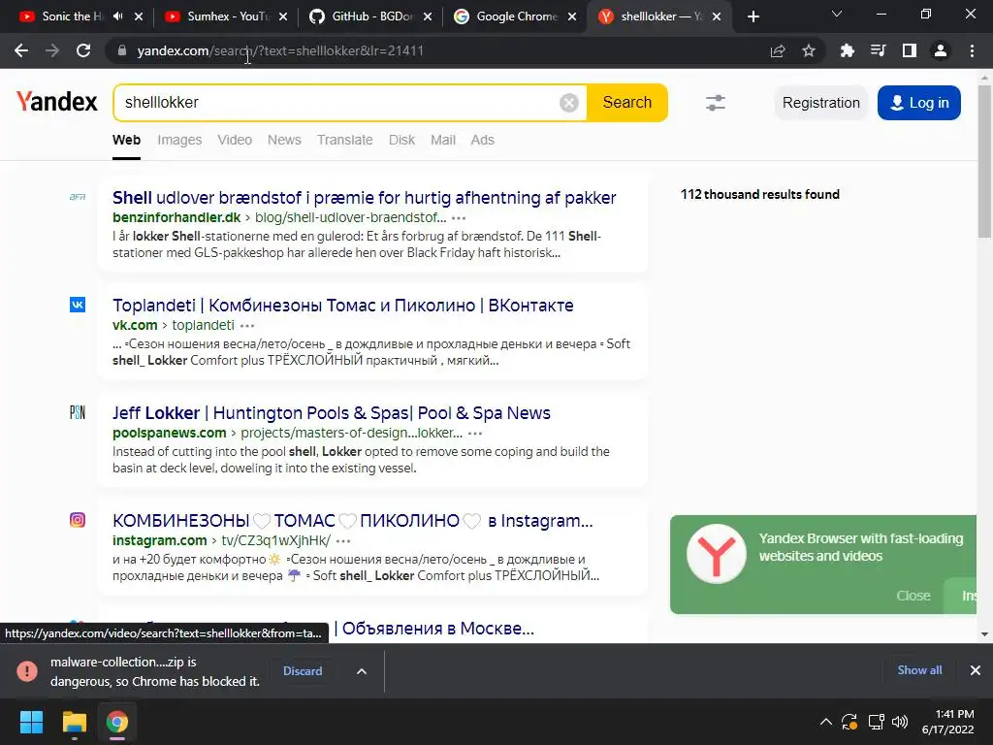This screenshot has height=745, width=993.
Task: Open a new browser tab
Action: tap(753, 16)
